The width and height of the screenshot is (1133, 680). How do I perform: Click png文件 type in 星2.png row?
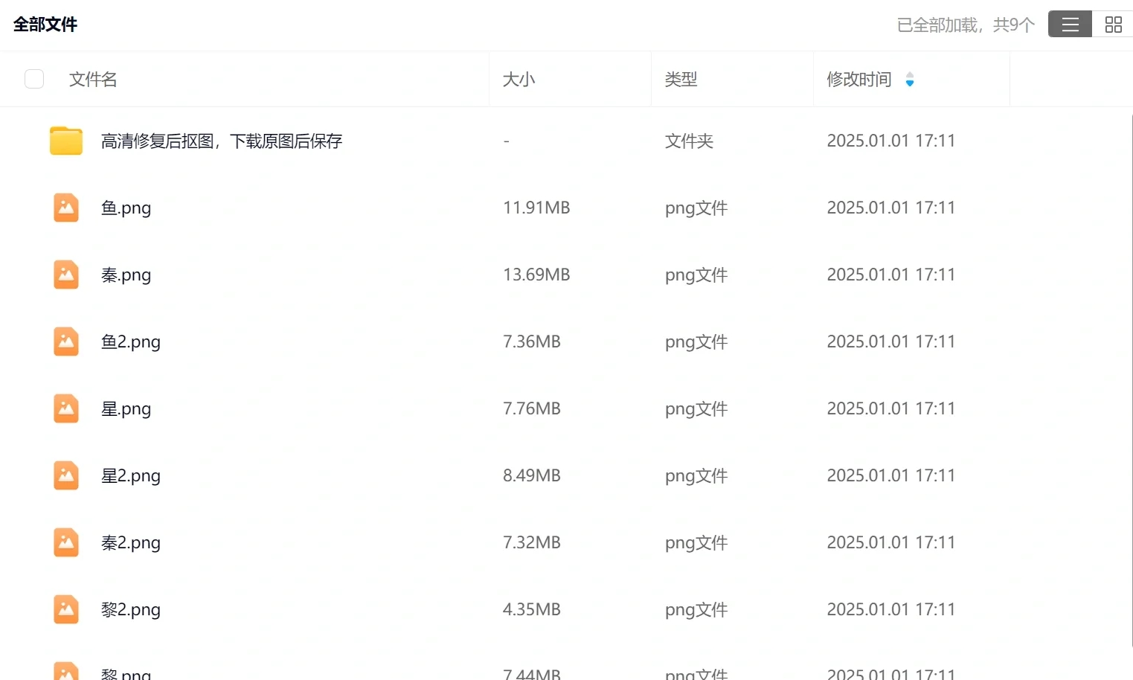click(696, 475)
